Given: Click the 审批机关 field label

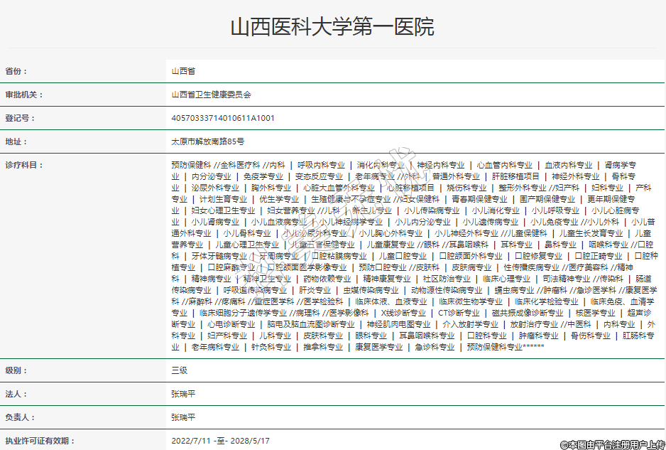Looking at the screenshot, I should [x=25, y=95].
